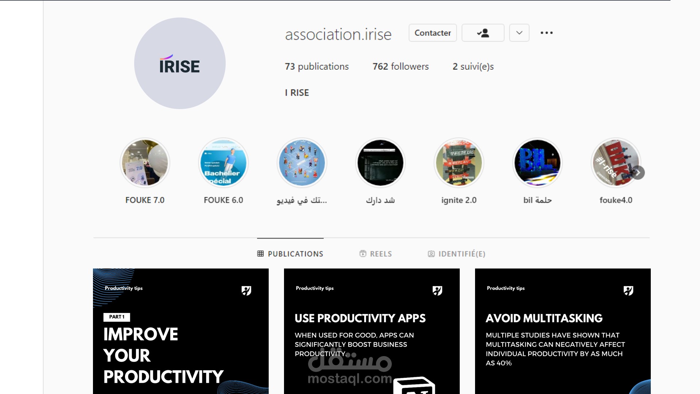Open the blue isometric people highlight
700x394 pixels.
(x=302, y=163)
